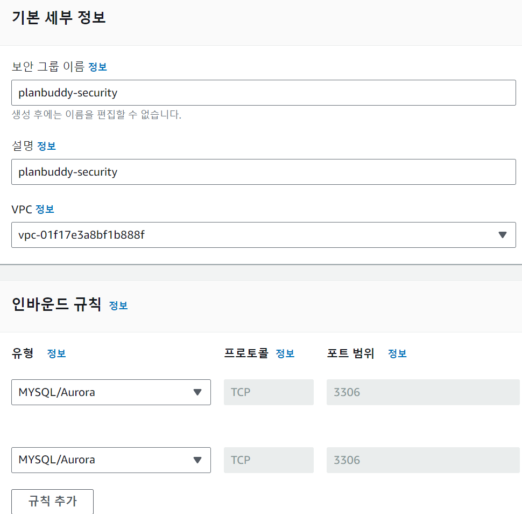Open 정보 link next to VPC
Screen dimensions: 522x514
pos(45,210)
